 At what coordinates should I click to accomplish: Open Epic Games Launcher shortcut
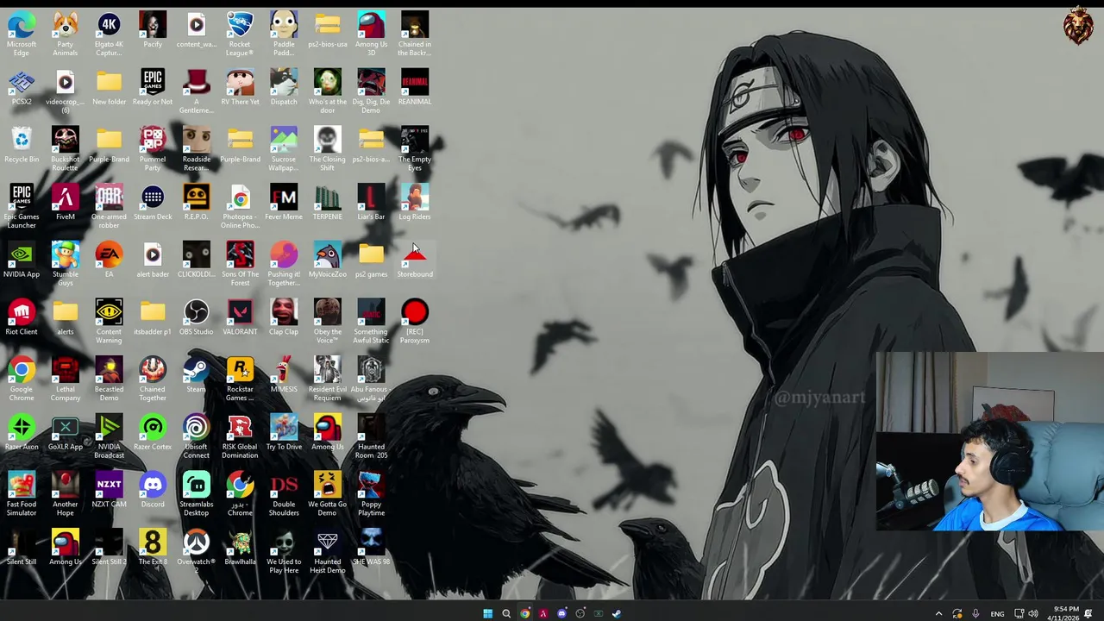(22, 207)
